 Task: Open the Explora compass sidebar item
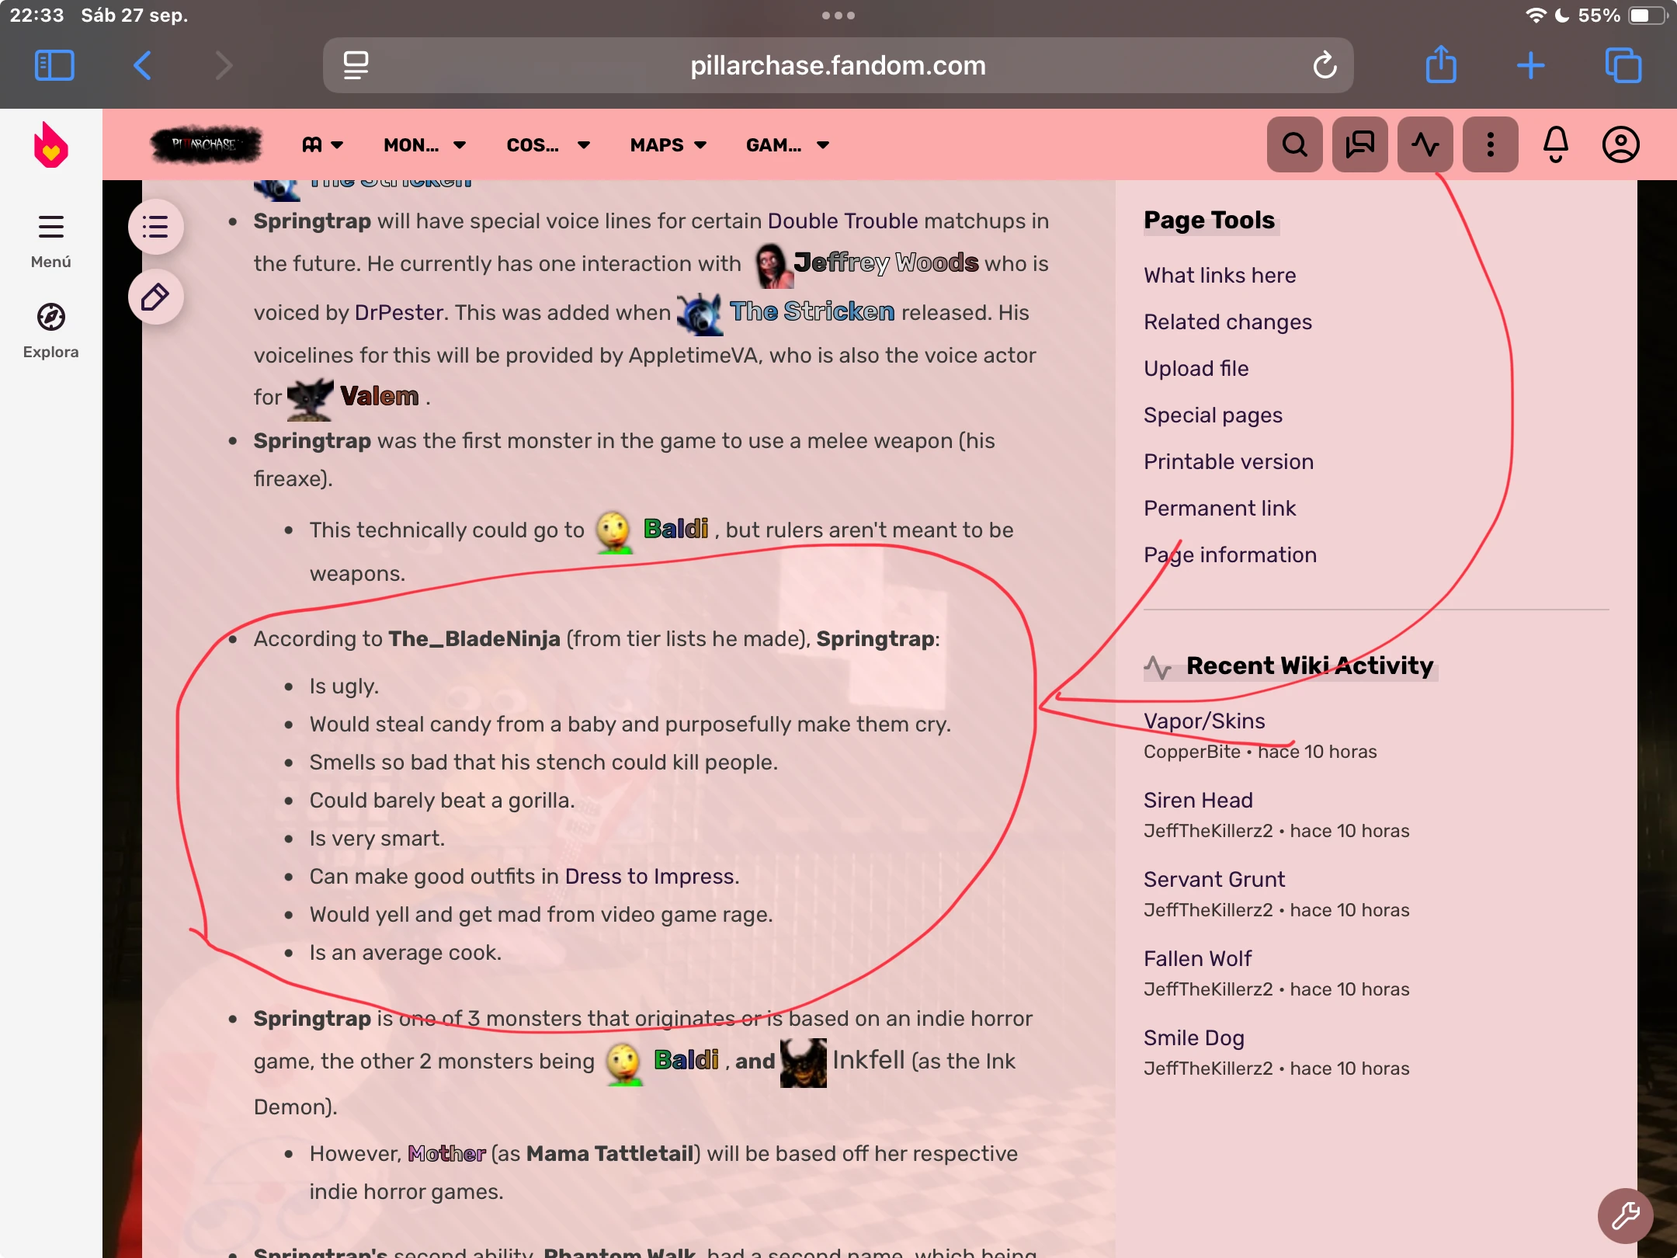click(50, 330)
